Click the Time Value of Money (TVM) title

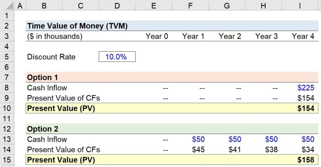tap(77, 26)
